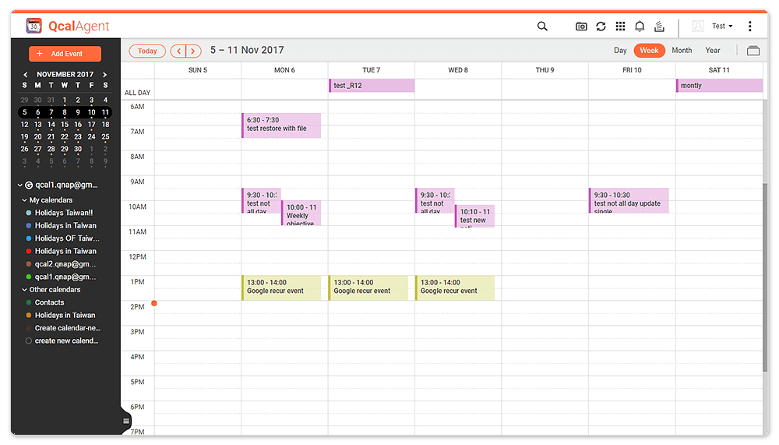Image resolution: width=779 pixels, height=445 pixels.
Task: Open notifications bell
Action: coord(640,26)
